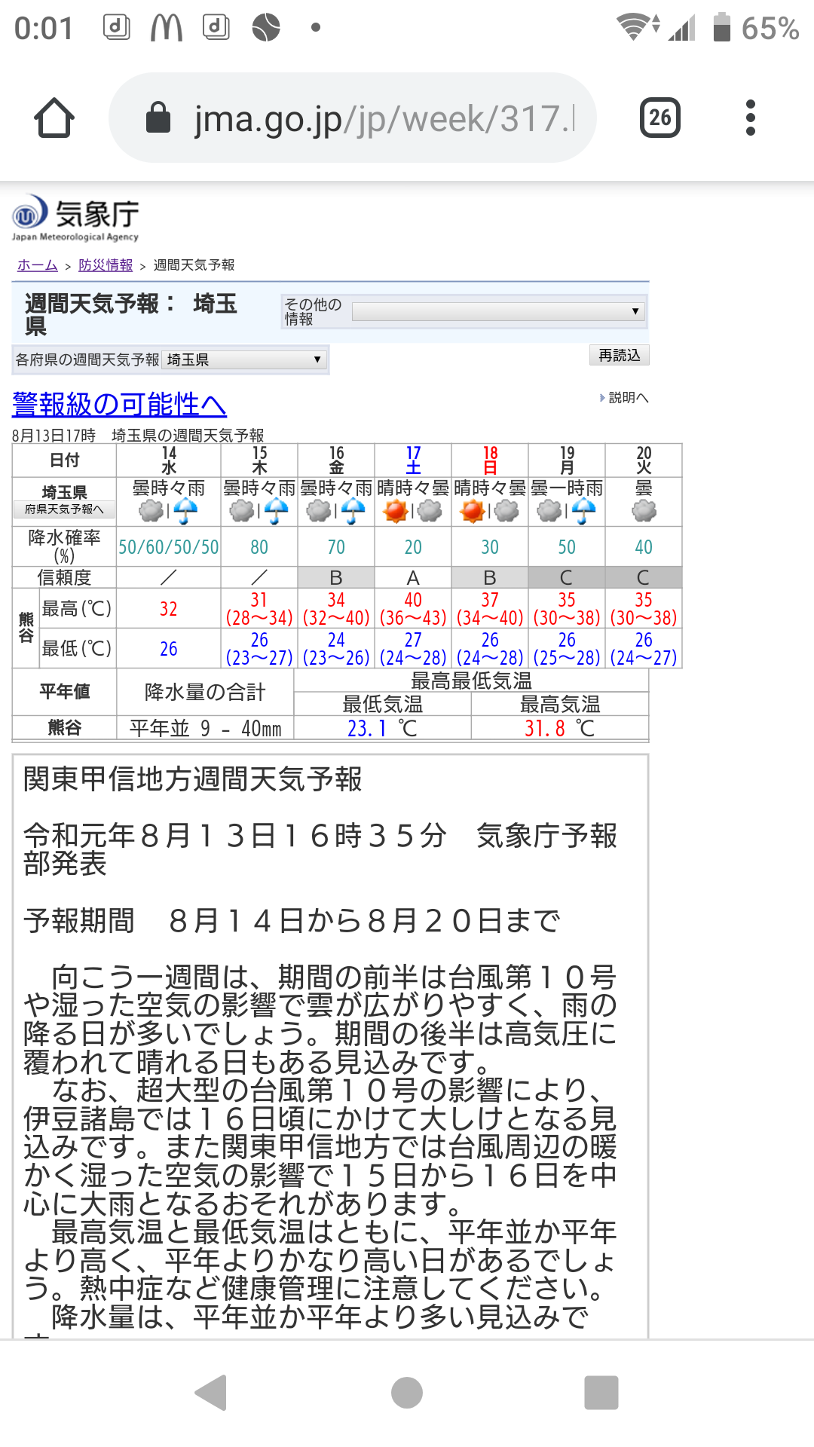
Task: Select the 8月13日17時 埼玉県の週間天気予報 caption
Action: pos(138,436)
